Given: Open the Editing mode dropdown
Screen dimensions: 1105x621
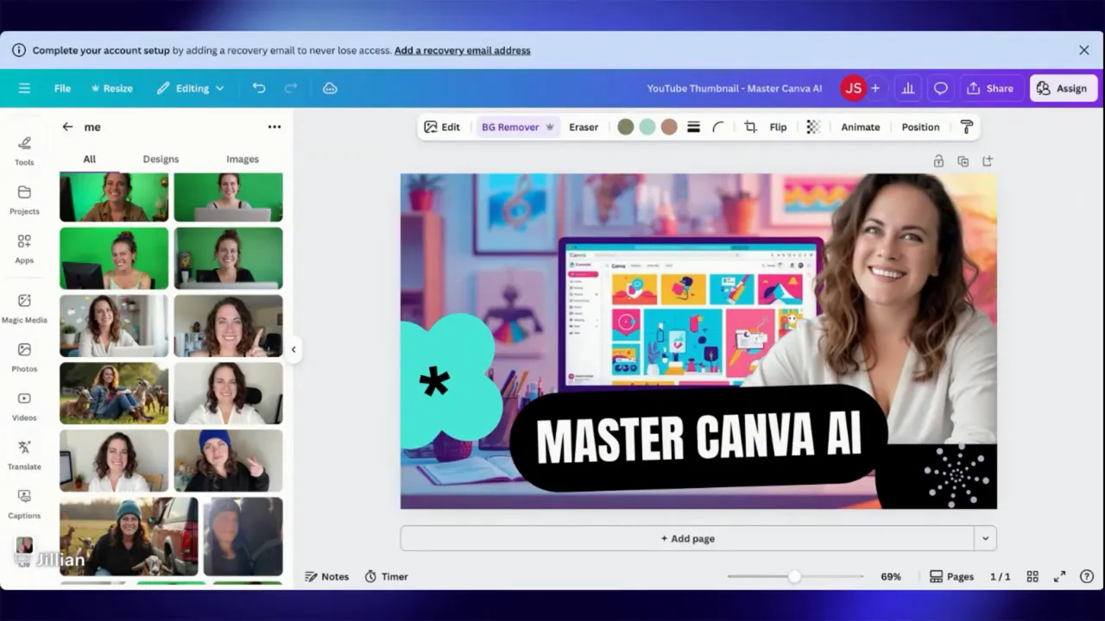Looking at the screenshot, I should (x=190, y=88).
